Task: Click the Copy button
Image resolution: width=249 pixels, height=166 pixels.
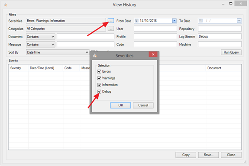Action: click(186, 155)
